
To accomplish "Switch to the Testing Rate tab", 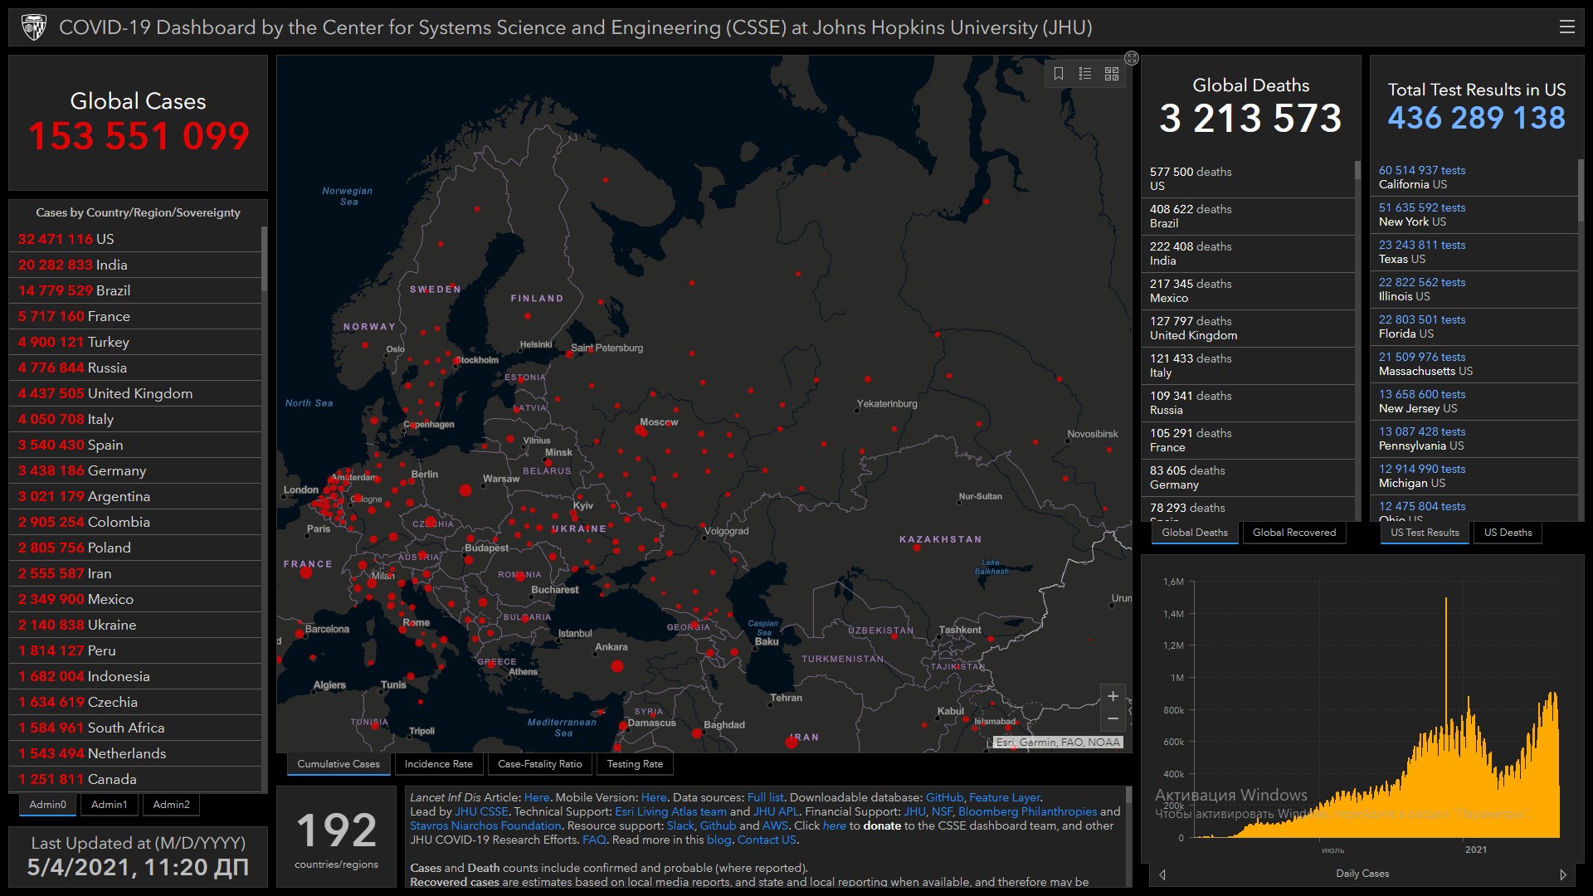I will pos(635,764).
